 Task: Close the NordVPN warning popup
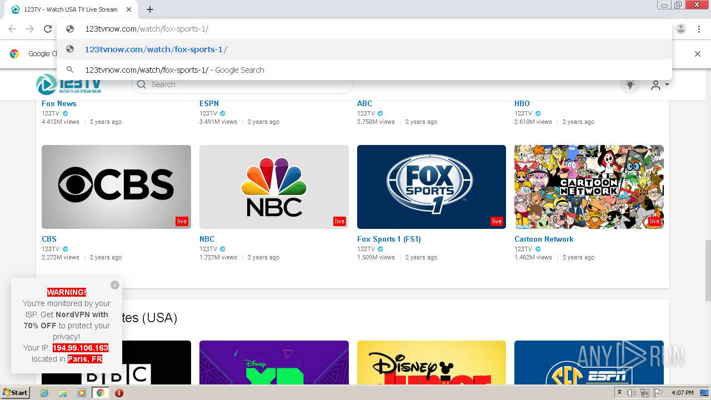pos(115,285)
